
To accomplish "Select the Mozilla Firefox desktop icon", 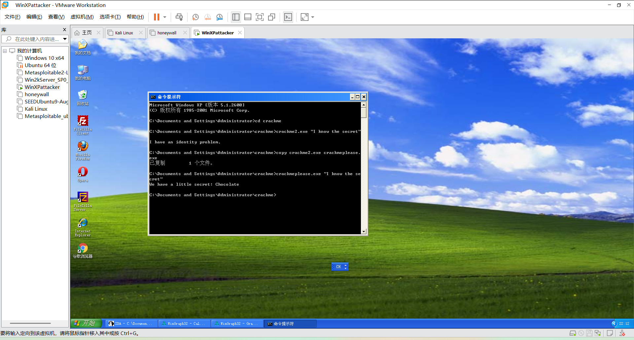I will (83, 150).
